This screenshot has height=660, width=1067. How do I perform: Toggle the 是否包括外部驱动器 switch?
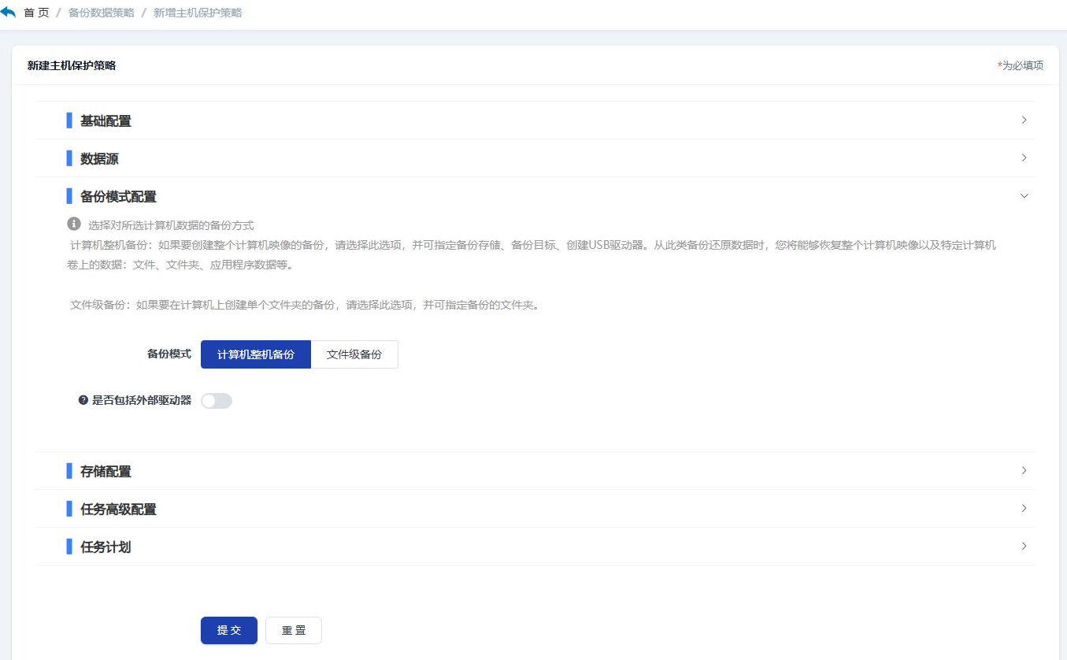tap(217, 401)
